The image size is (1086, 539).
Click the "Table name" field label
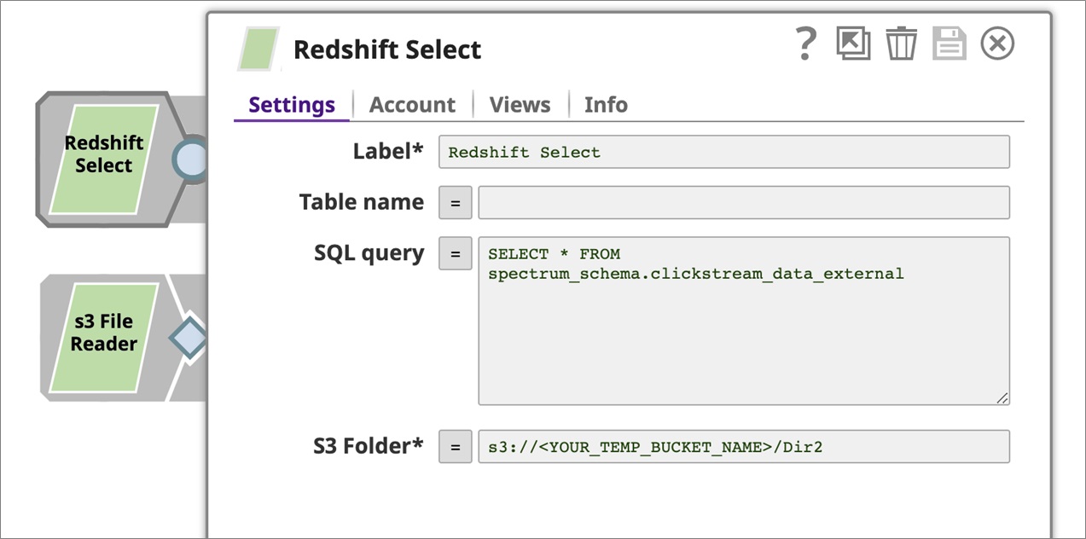(x=362, y=202)
